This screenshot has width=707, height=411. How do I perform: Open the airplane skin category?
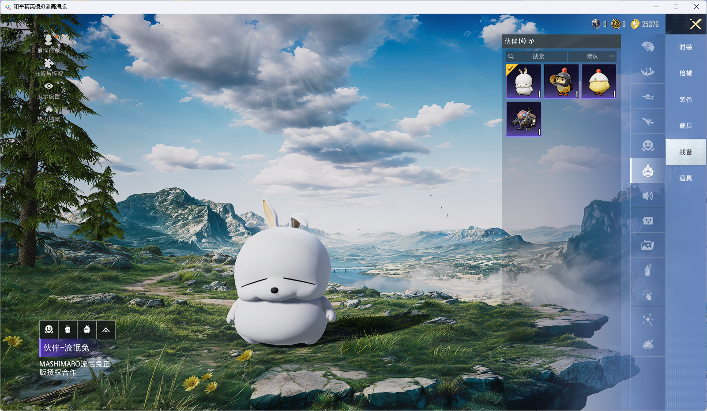(x=647, y=121)
